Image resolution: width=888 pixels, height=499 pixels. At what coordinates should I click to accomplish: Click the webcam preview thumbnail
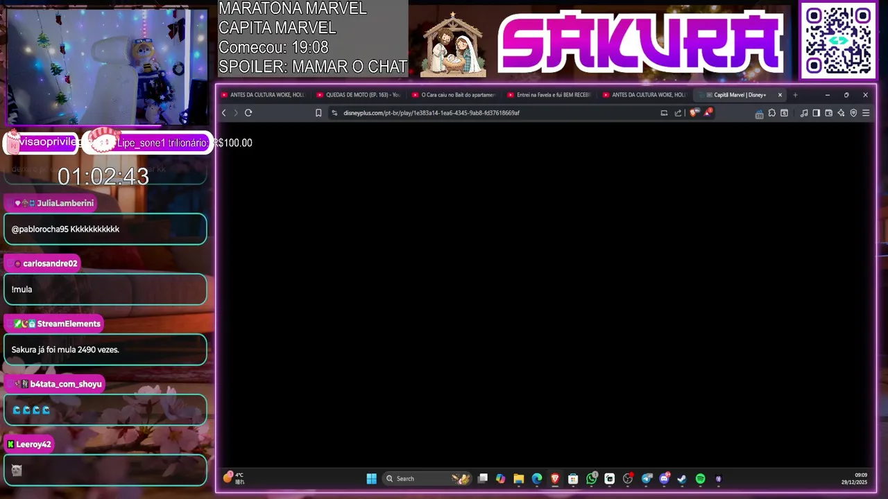107,67
